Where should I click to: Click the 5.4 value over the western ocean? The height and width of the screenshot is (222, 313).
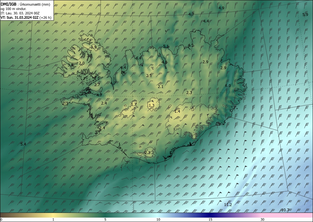(x=23, y=144)
